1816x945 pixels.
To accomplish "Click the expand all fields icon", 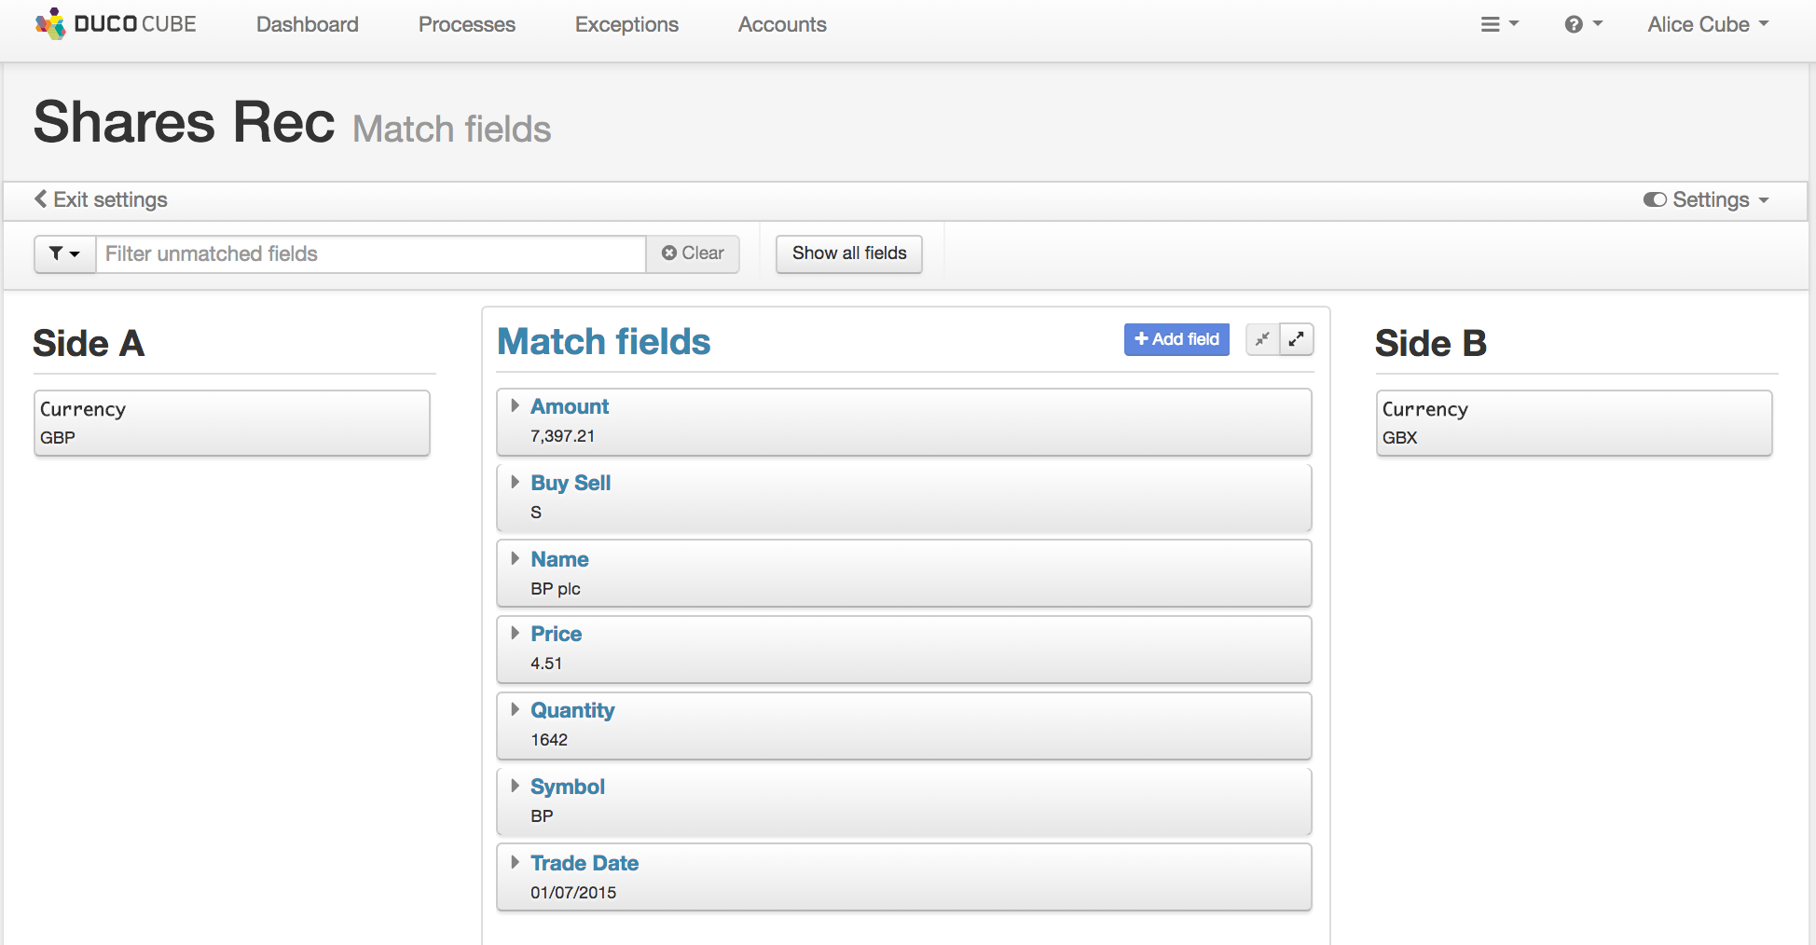I will coord(1296,339).
